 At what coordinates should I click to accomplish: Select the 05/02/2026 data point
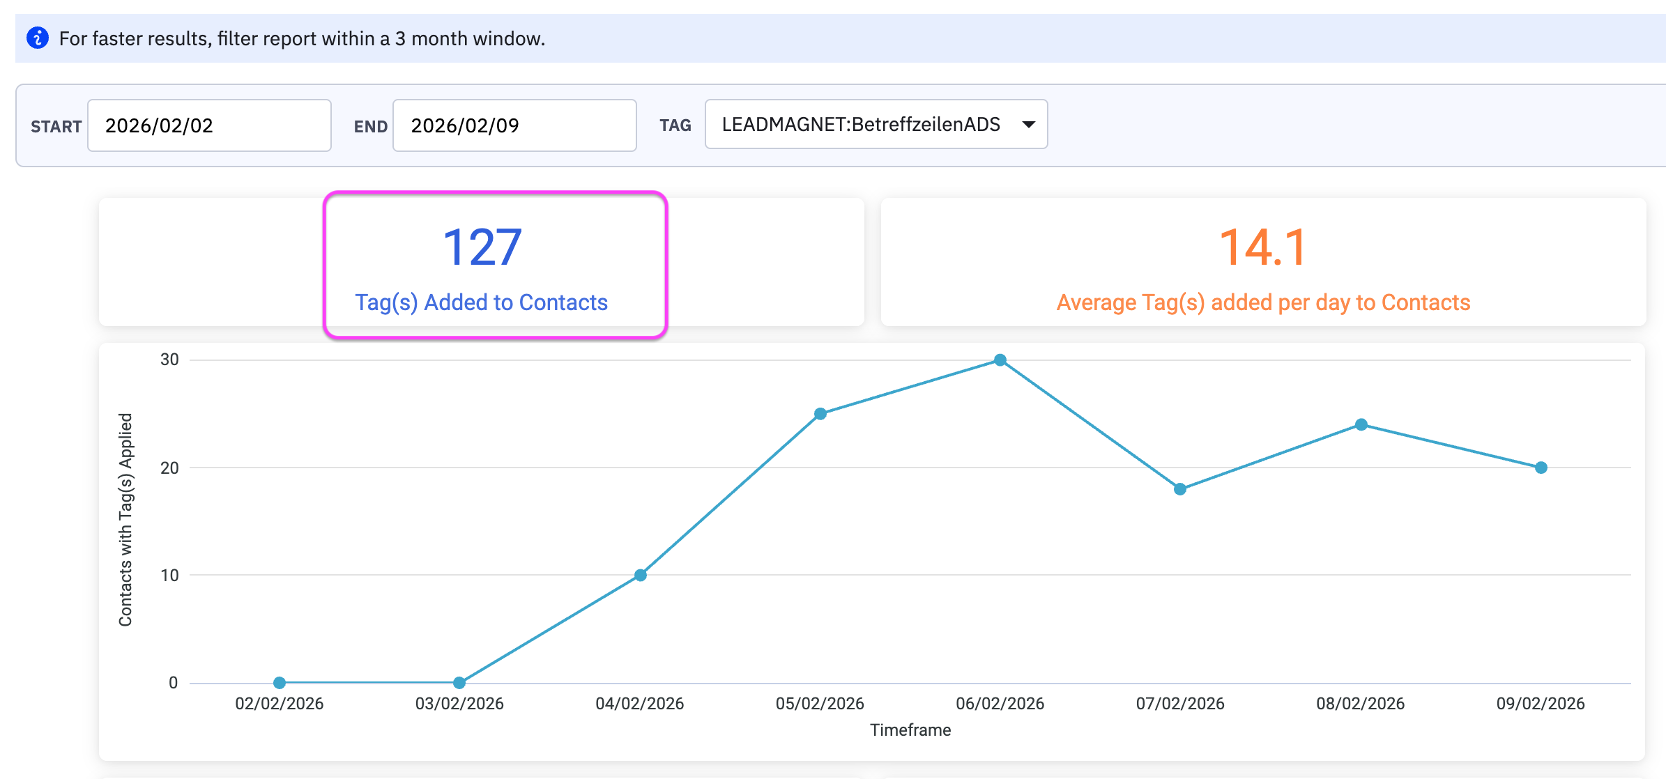820,414
